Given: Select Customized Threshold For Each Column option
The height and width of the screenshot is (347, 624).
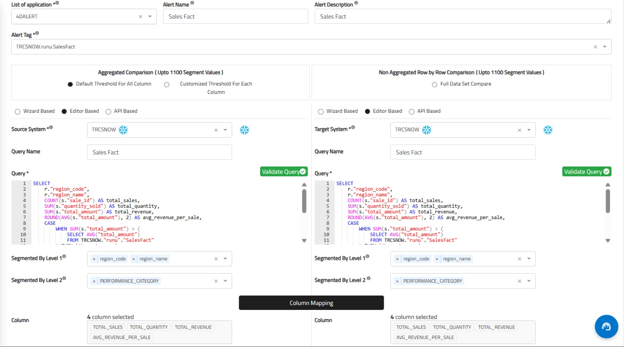Looking at the screenshot, I should 167,85.
